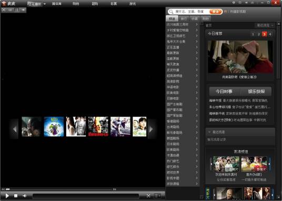Start playback with the play button

[x=7, y=196]
